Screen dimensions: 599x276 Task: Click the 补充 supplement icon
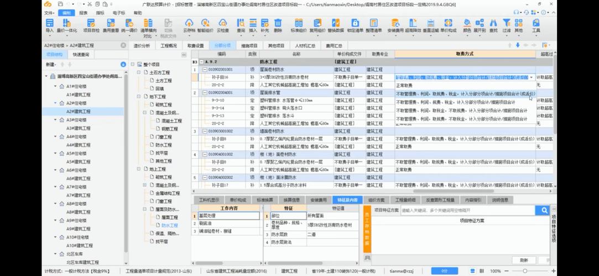(x=265, y=23)
